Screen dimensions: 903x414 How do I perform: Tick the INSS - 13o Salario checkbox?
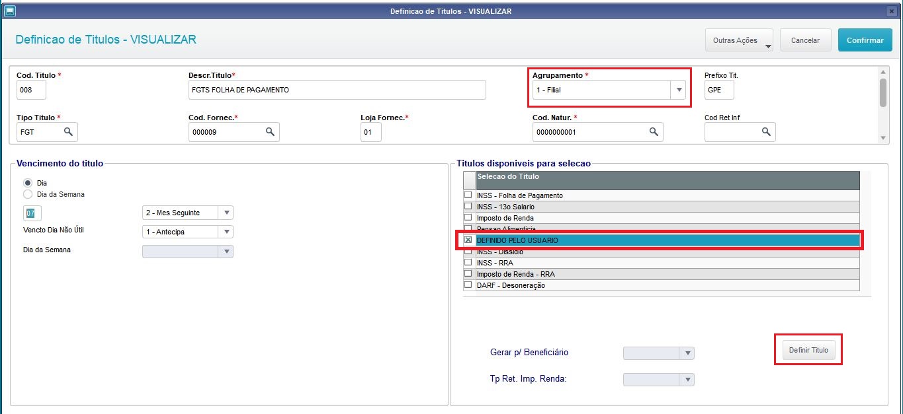468,207
